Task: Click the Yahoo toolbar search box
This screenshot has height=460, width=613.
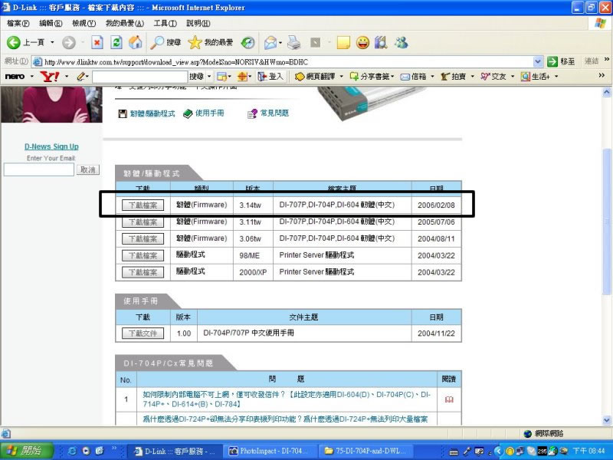Action: [x=139, y=77]
